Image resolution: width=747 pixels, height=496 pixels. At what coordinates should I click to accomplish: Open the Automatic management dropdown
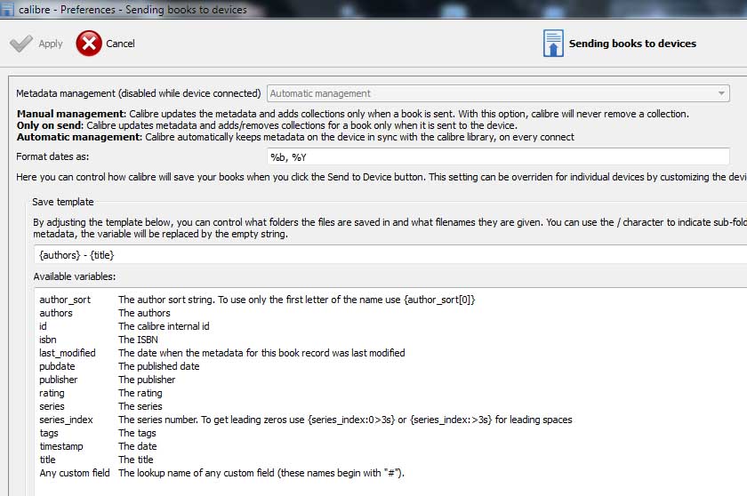pyautogui.click(x=498, y=93)
